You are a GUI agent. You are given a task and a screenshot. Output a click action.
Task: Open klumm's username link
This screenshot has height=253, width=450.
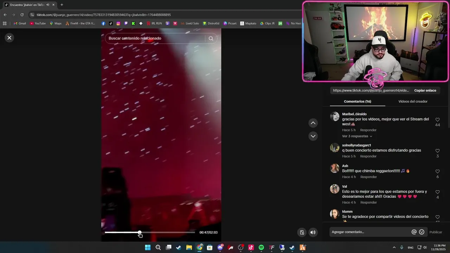(347, 212)
